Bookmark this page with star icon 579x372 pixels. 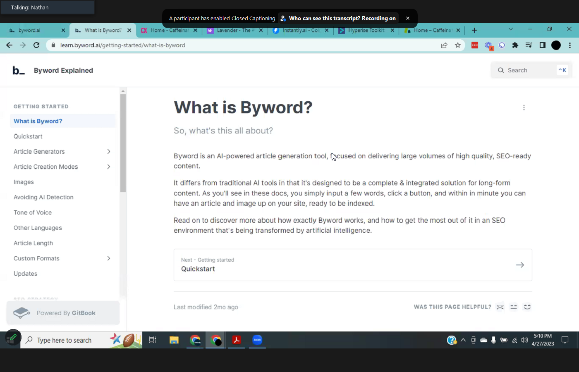tap(457, 45)
